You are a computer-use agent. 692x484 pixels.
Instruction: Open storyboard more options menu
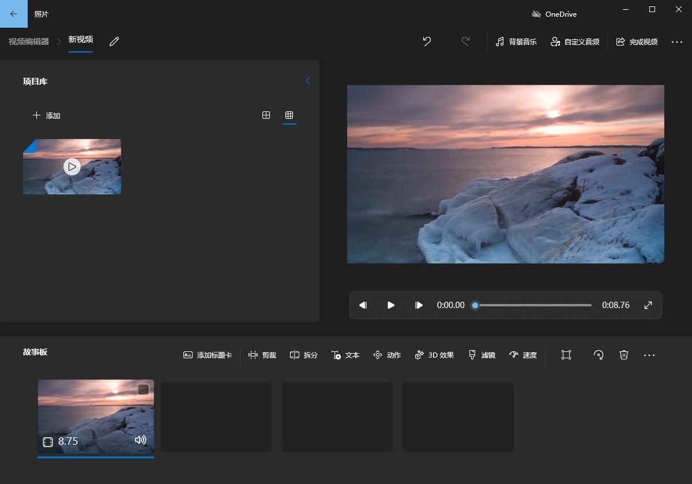coord(649,355)
